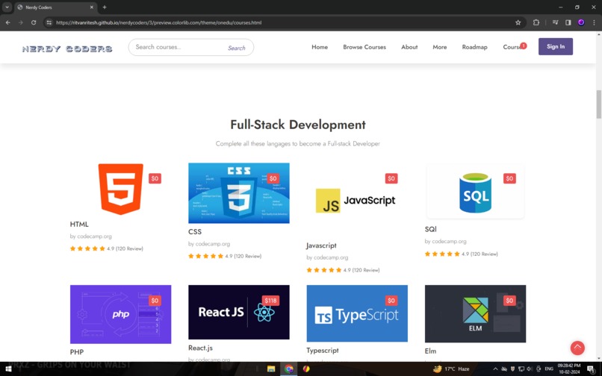The width and height of the screenshot is (602, 376).
Task: Click 'by codecamp.org' under the HTML course
Action: click(91, 236)
